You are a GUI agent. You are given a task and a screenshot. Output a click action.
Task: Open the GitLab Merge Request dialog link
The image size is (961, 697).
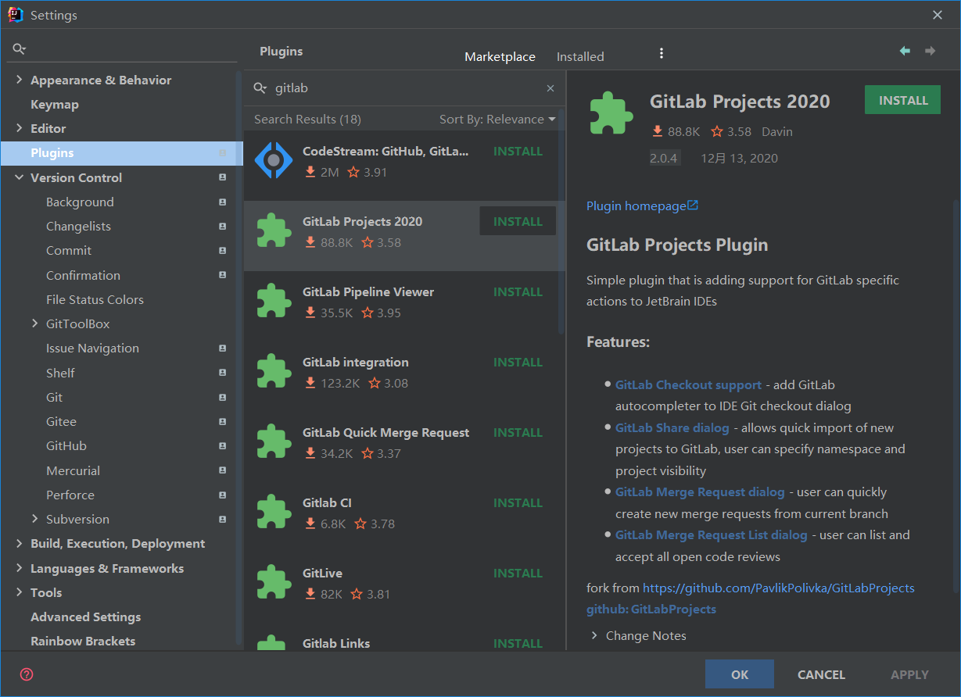tap(700, 492)
